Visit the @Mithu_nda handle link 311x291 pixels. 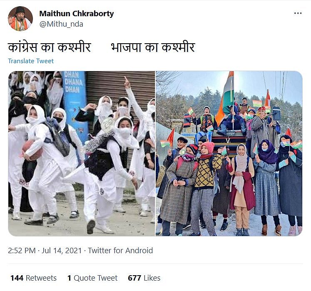click(61, 24)
